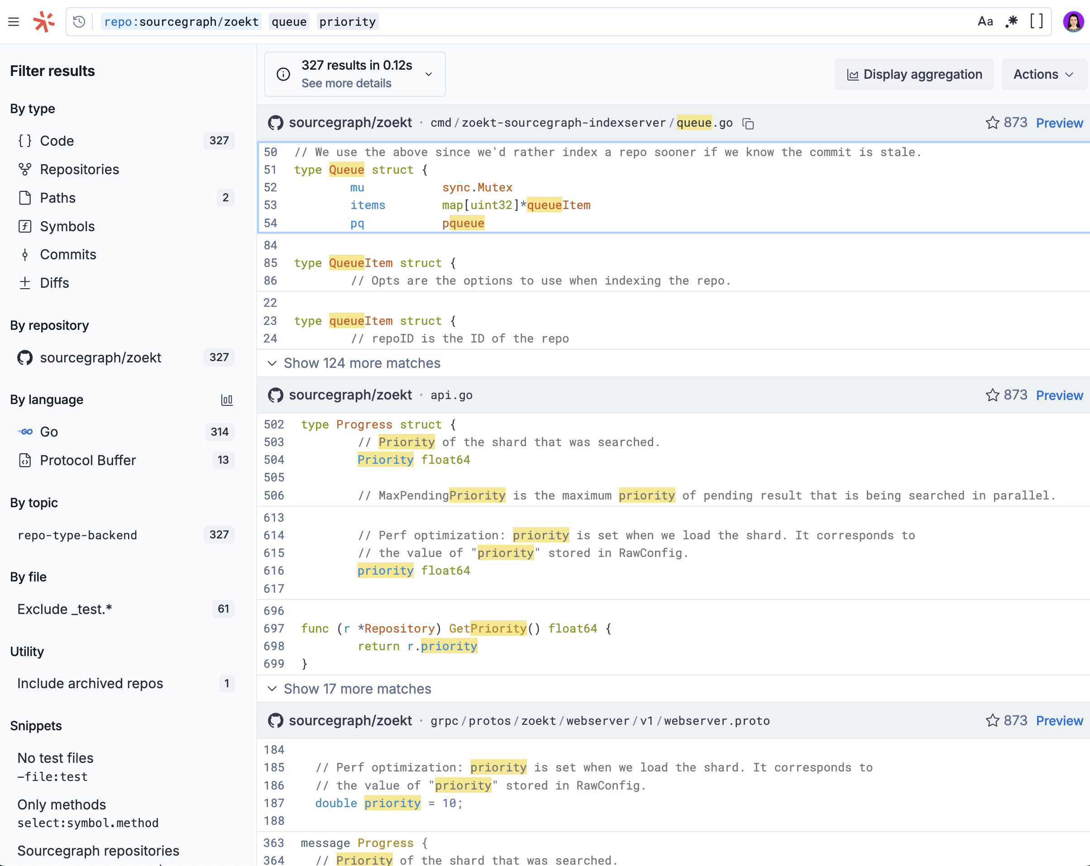Filter by Protocol Buffer language
Screen dimensions: 1090x866
click(x=126, y=460)
